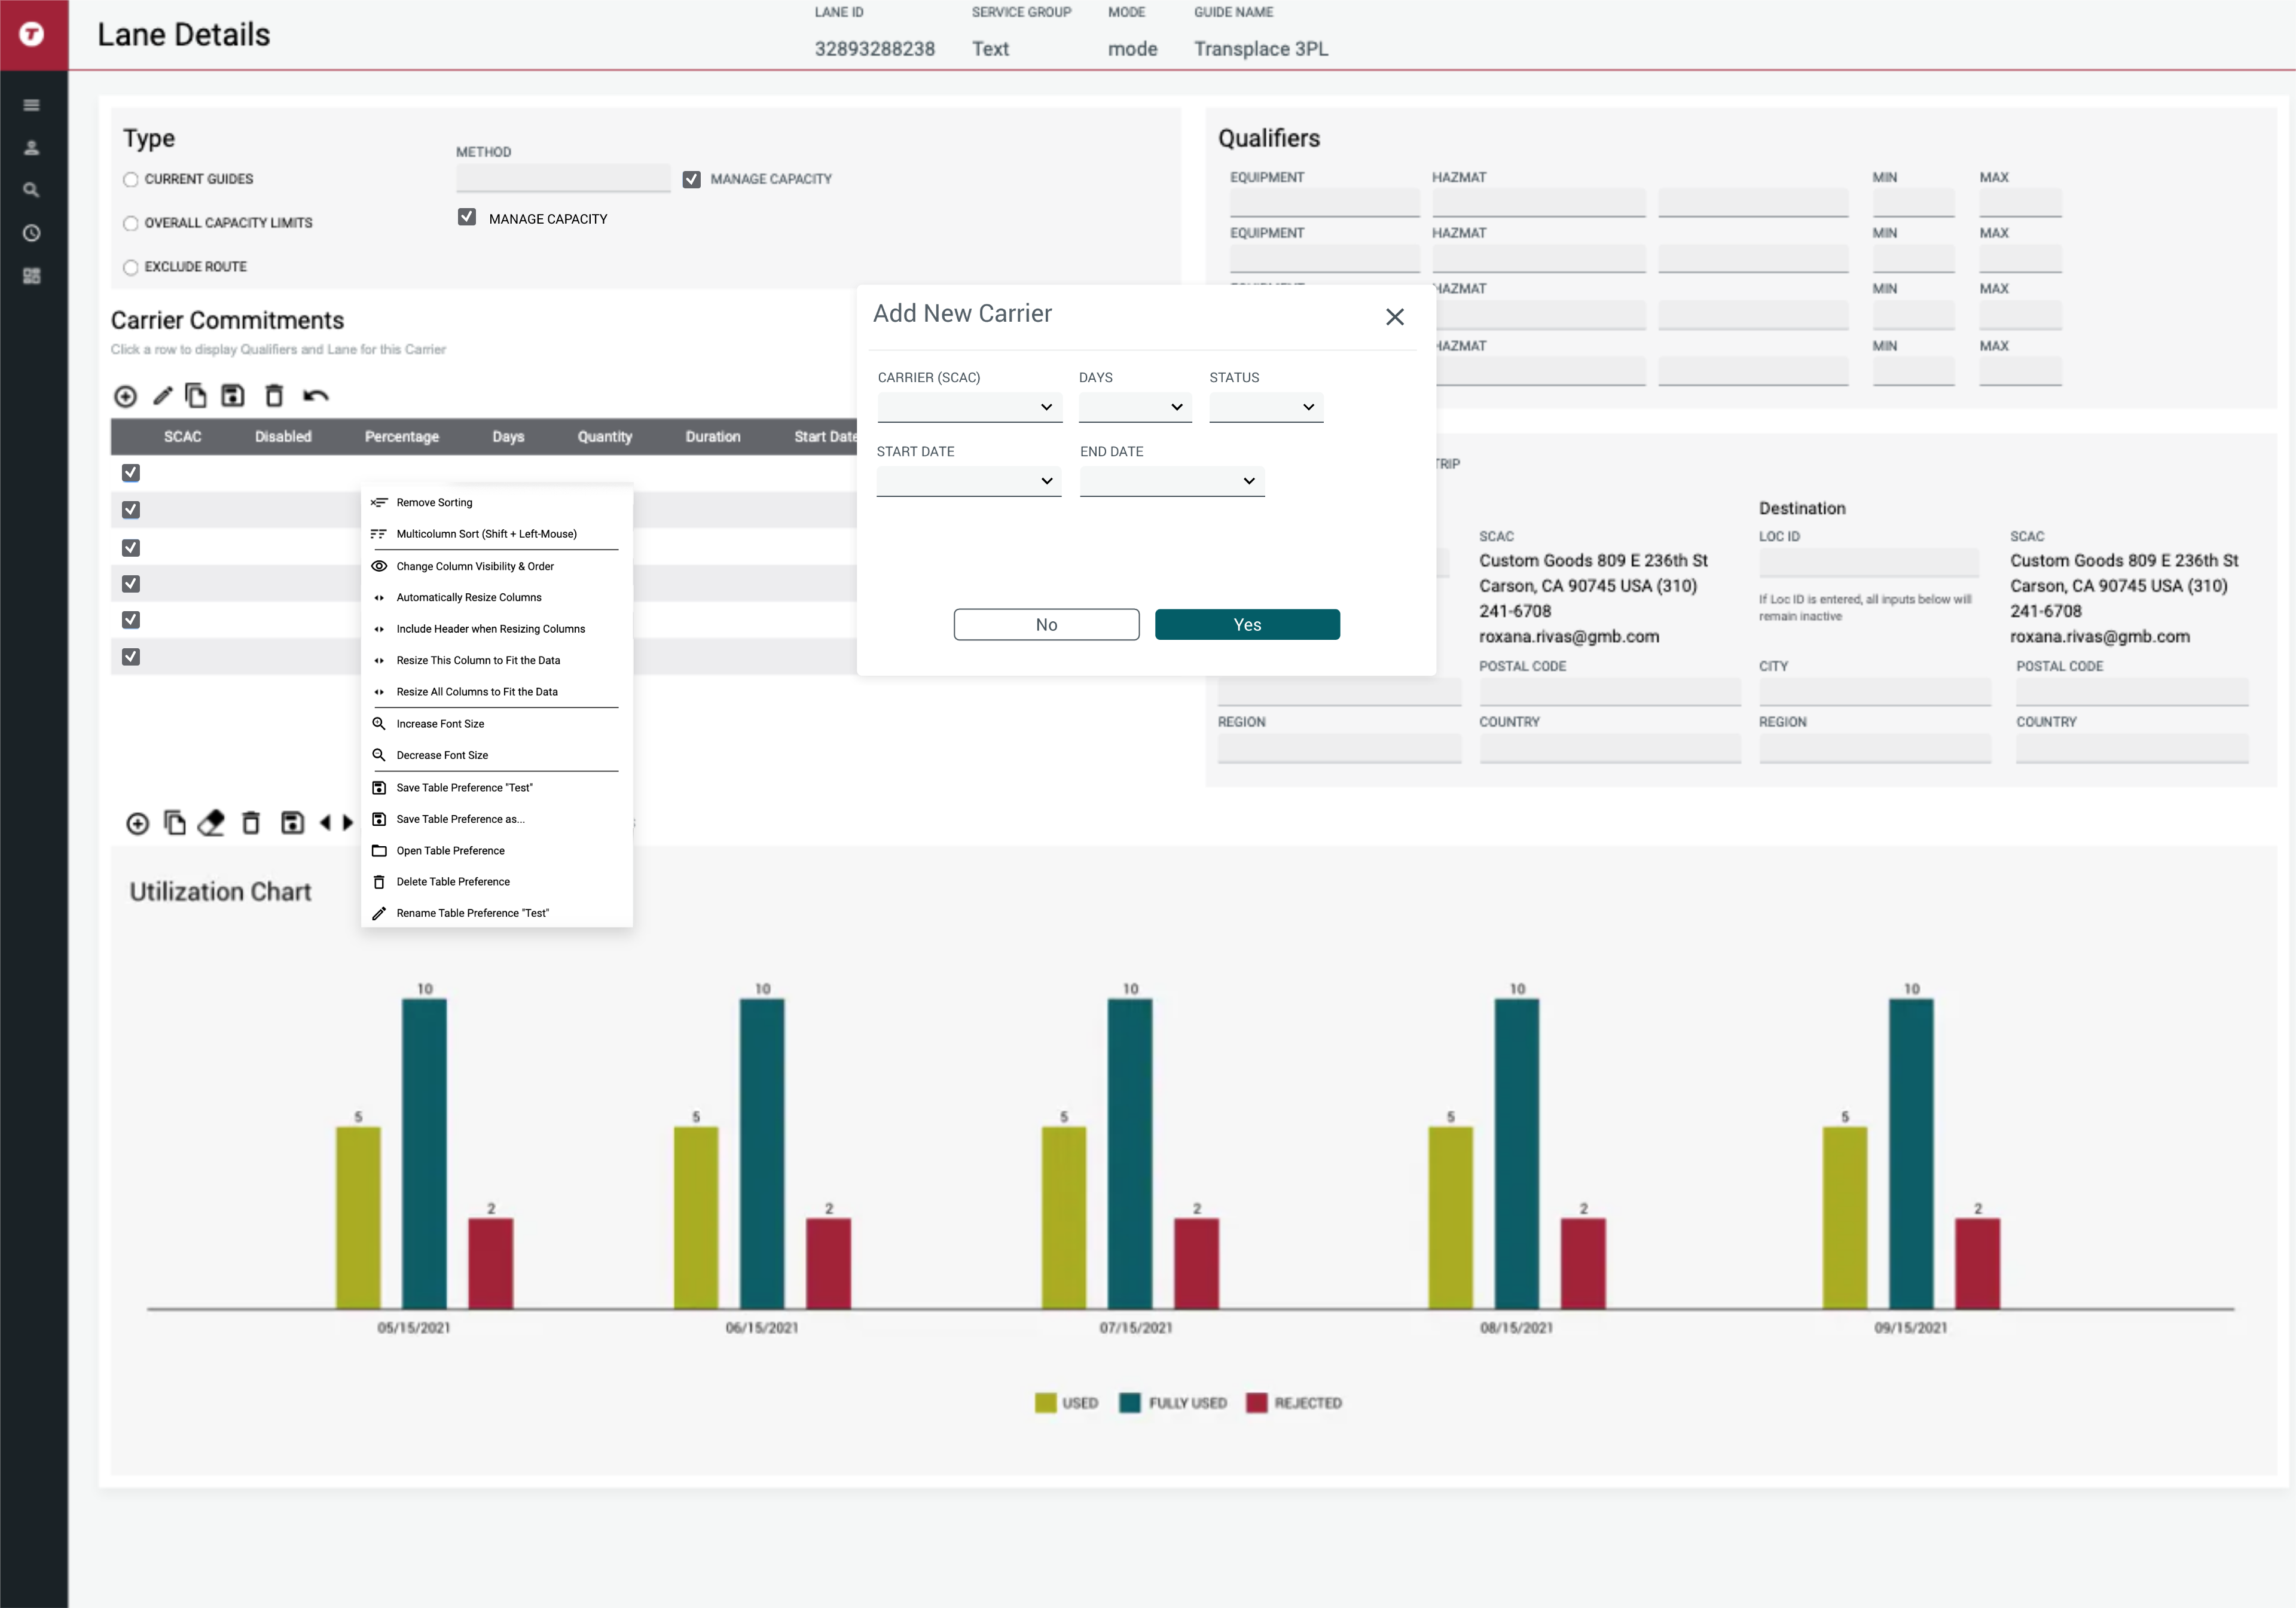2296x1608 pixels.
Task: Open the clock history sidebar icon
Action: pyautogui.click(x=32, y=233)
